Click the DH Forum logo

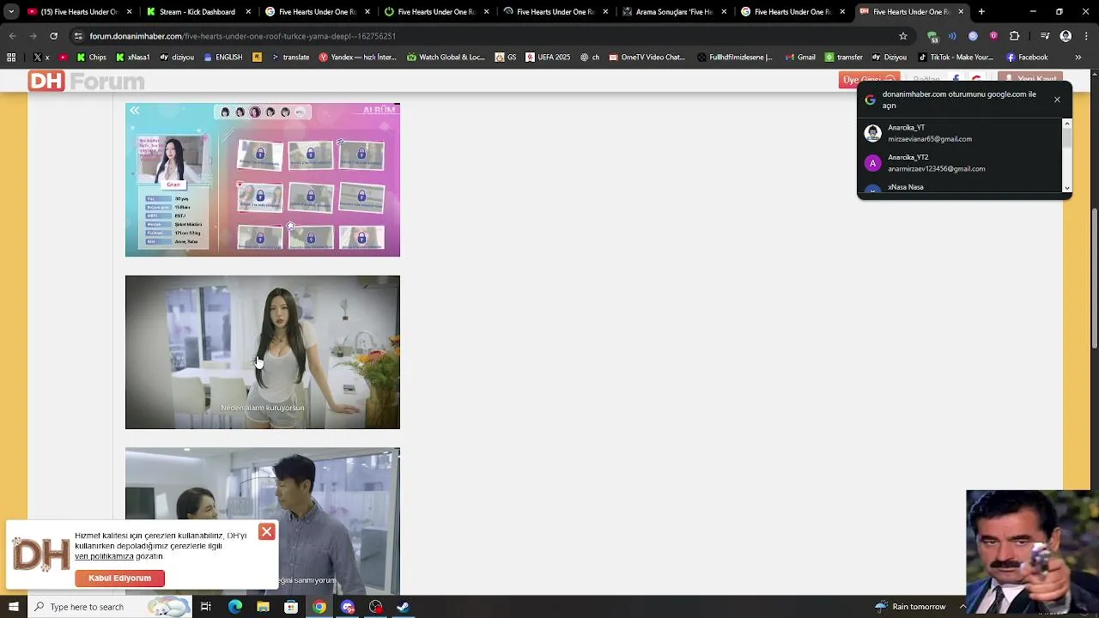pos(86,82)
